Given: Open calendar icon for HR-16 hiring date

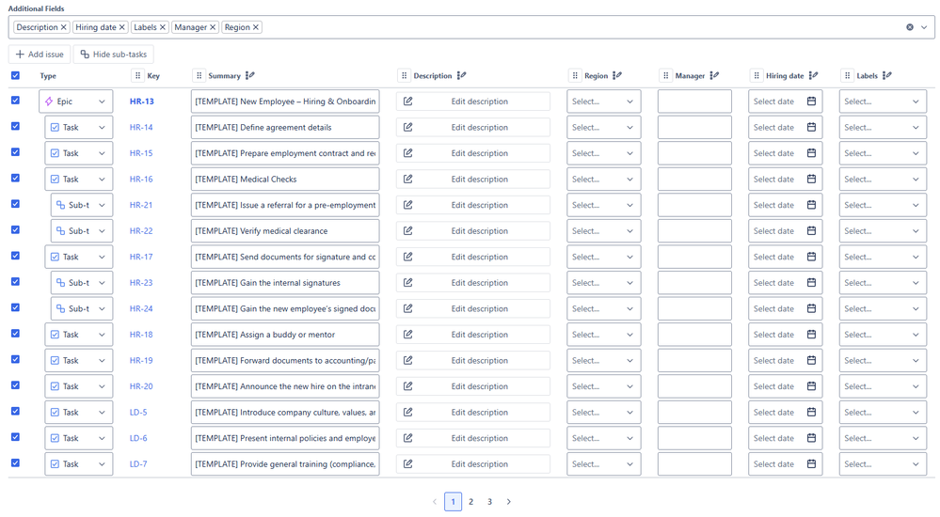Looking at the screenshot, I should (x=811, y=180).
